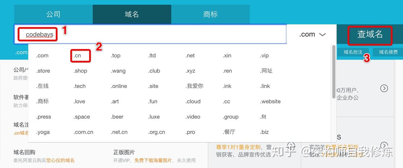Select the .pro suffix
This screenshot has width=403, height=168.
click(x=190, y=132)
